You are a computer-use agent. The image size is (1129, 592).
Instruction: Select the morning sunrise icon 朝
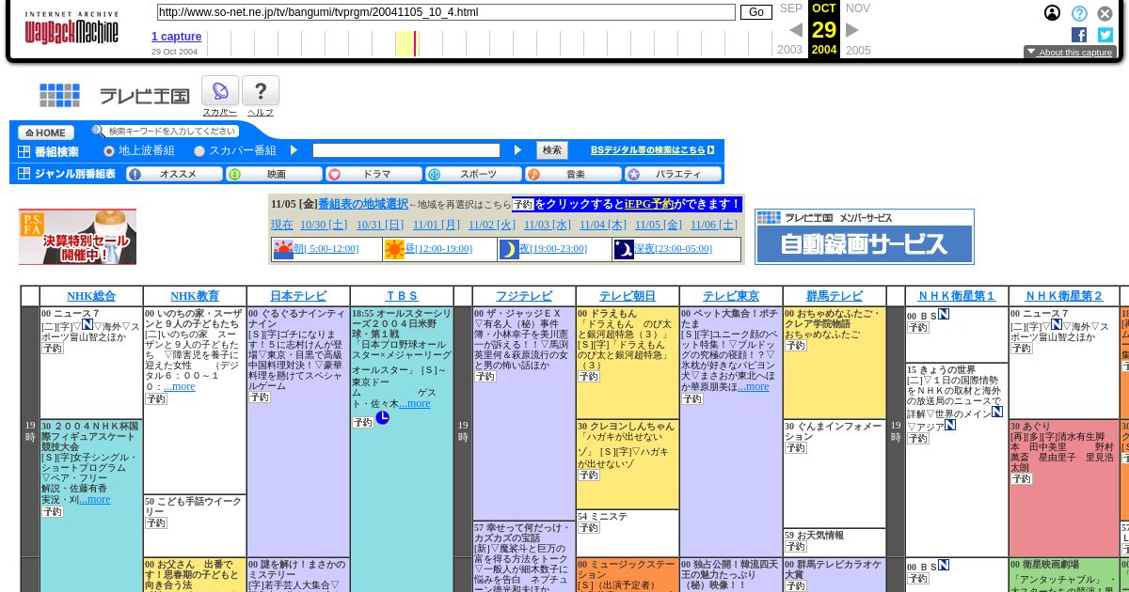point(283,249)
